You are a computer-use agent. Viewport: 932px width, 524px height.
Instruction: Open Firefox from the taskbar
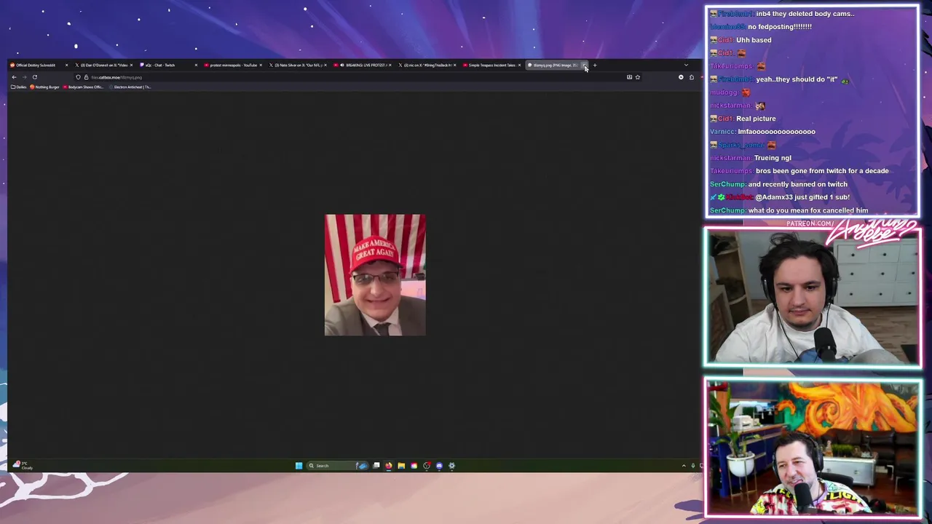coord(389,466)
